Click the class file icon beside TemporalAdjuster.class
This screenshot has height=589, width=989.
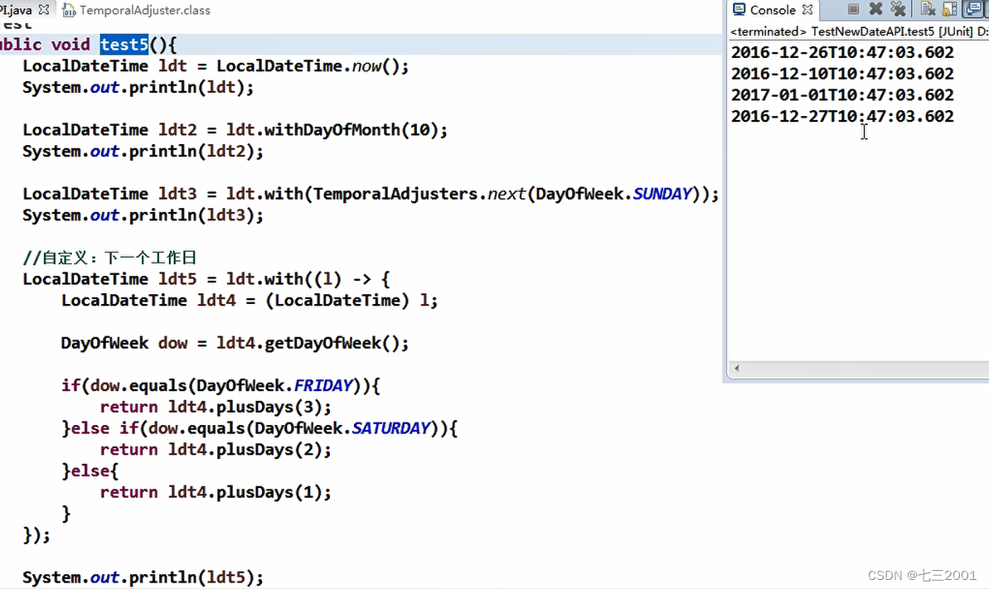coord(69,11)
